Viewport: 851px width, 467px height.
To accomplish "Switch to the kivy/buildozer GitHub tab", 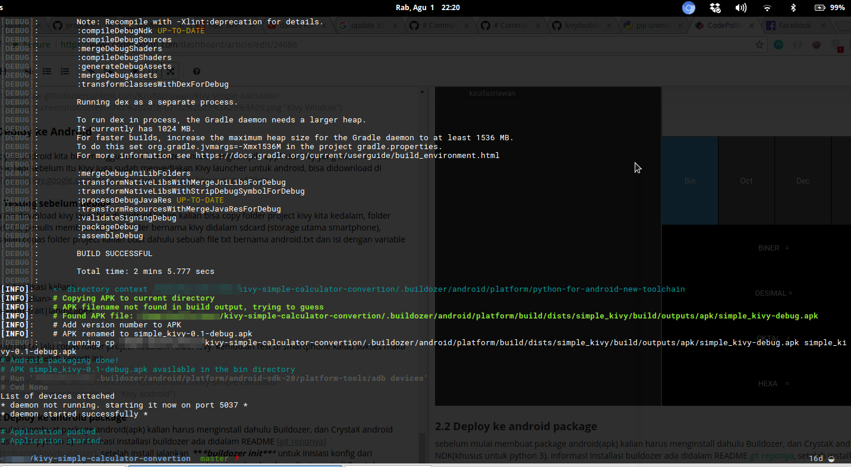I will pos(582,26).
